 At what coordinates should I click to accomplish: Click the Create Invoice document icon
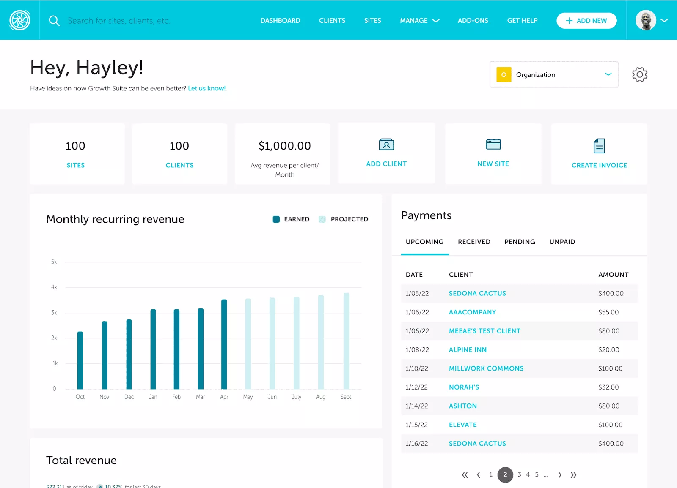[599, 146]
